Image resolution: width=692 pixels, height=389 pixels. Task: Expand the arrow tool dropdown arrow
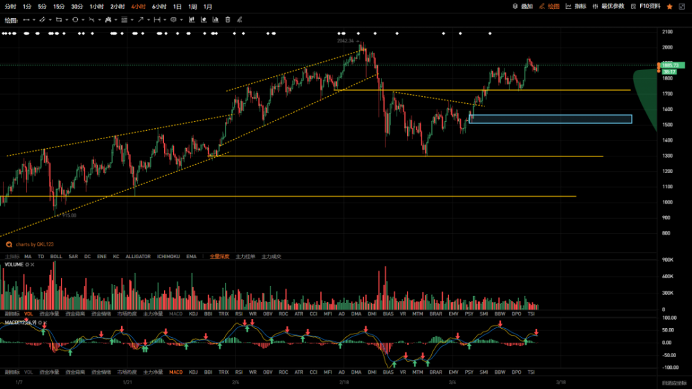(x=148, y=20)
